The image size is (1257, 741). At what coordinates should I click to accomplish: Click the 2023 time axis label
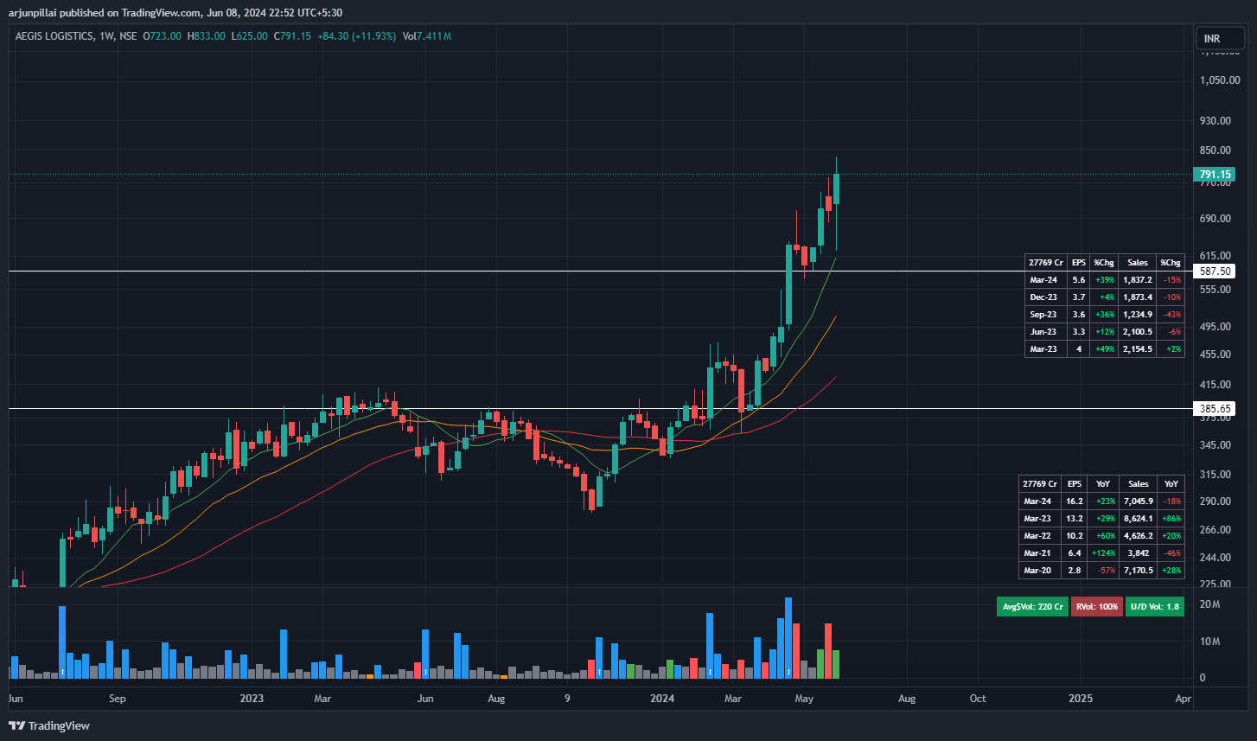pos(252,698)
